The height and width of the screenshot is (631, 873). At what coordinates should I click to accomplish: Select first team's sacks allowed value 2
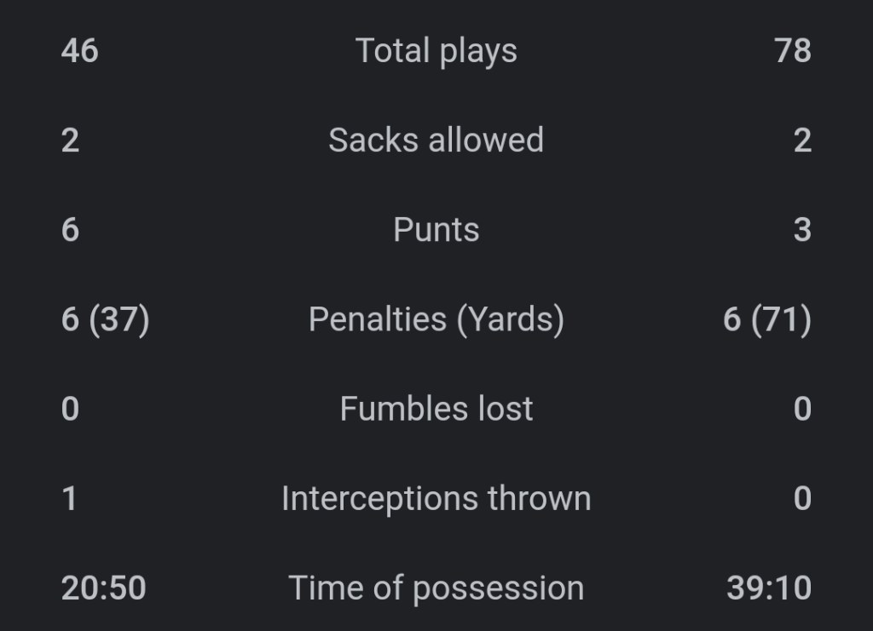71,141
